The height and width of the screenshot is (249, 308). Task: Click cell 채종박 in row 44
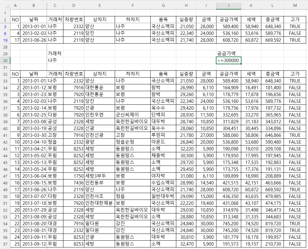click(163, 156)
